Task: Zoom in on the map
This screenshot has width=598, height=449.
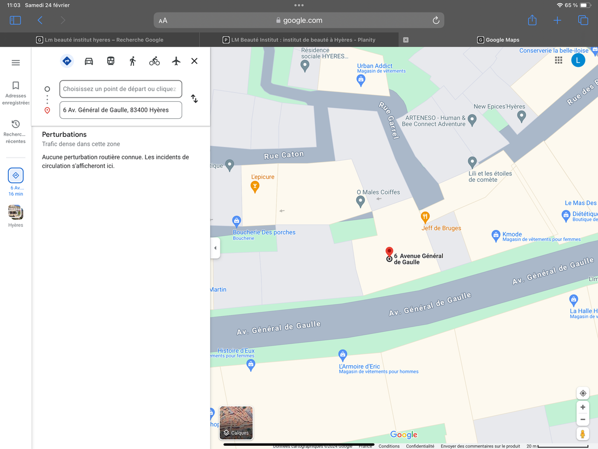Action: [583, 407]
